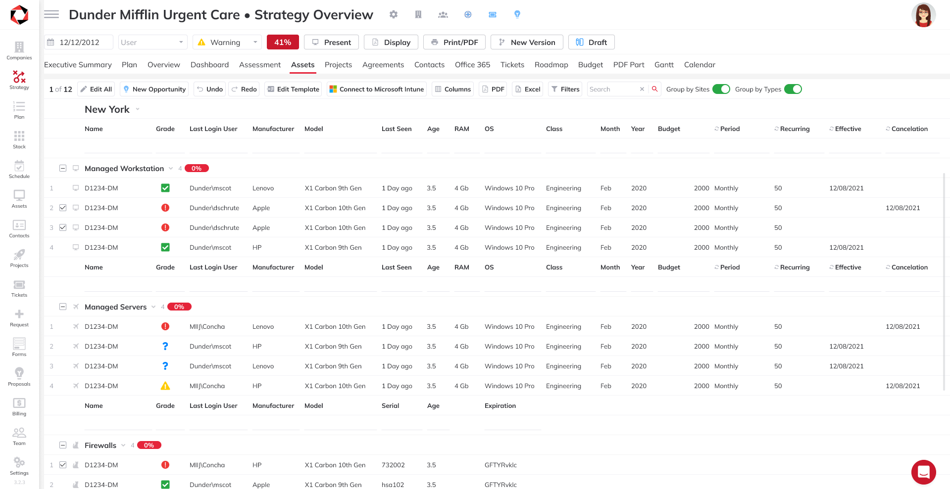Viewport: 950px width, 489px height.
Task: Open Firewalls chevron menu
Action: [123, 445]
